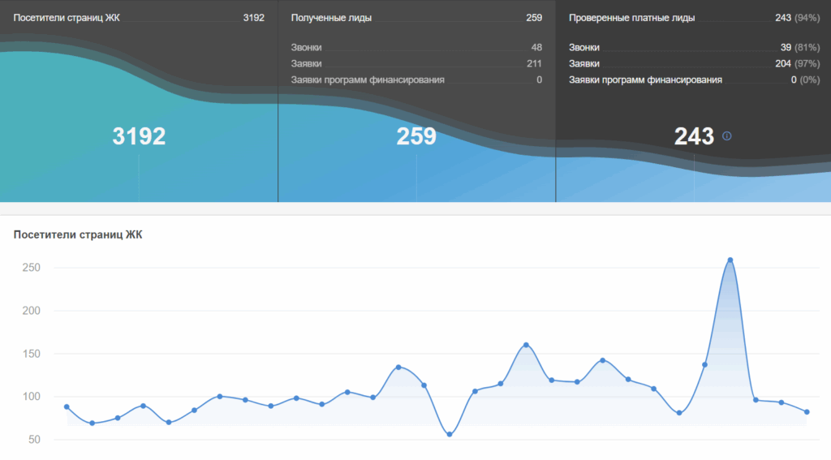831x460 pixels.
Task: Select the last data point on the chart
Action: 807,412
